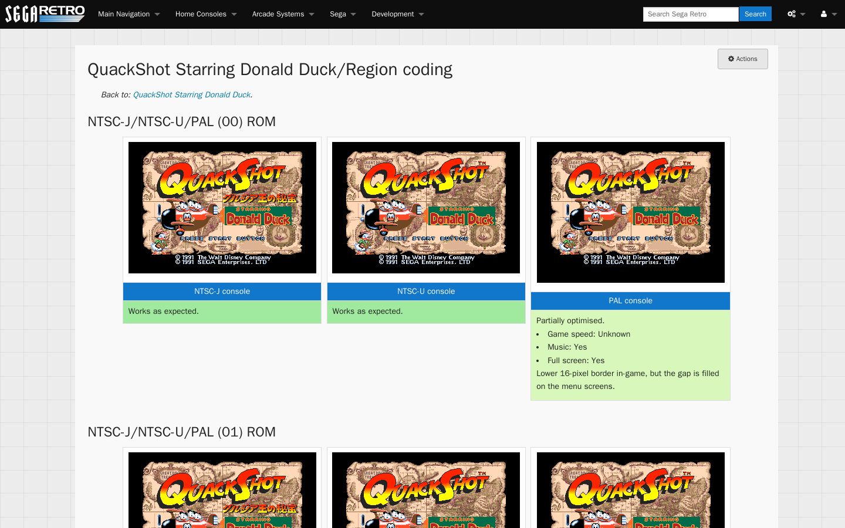Screen dimensions: 845x528
Task: Follow the QuackShot Starring Donald Duck link
Action: click(192, 94)
